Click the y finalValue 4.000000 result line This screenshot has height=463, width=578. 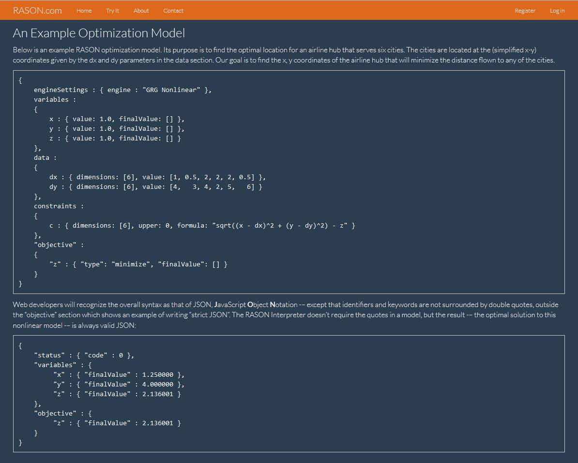119,385
